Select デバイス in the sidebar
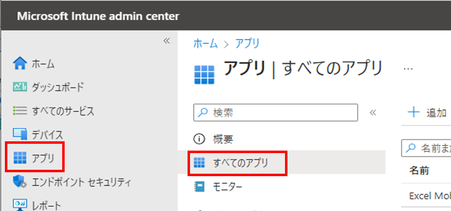Image resolution: width=451 pixels, height=211 pixels. pyautogui.click(x=47, y=134)
